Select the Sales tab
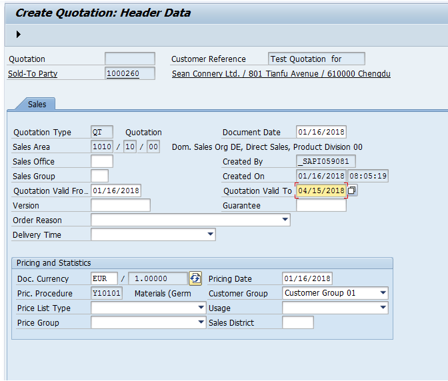Image resolution: width=448 pixels, height=381 pixels. 37,105
